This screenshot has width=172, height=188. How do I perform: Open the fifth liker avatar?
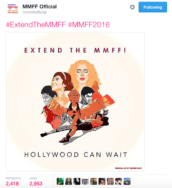click(94, 181)
